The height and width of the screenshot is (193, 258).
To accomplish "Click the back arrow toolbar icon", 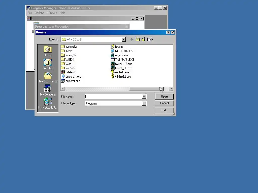I will [x=132, y=39].
